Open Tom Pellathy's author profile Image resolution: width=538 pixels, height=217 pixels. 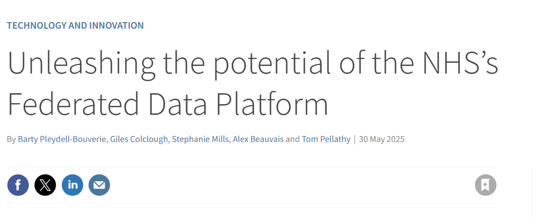[x=326, y=139]
